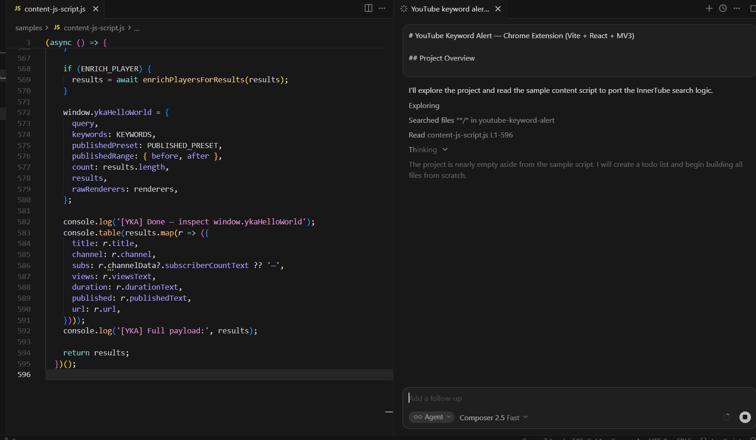The image size is (756, 440).
Task: Open editor more actions ellipsis menu
Action: click(382, 8)
